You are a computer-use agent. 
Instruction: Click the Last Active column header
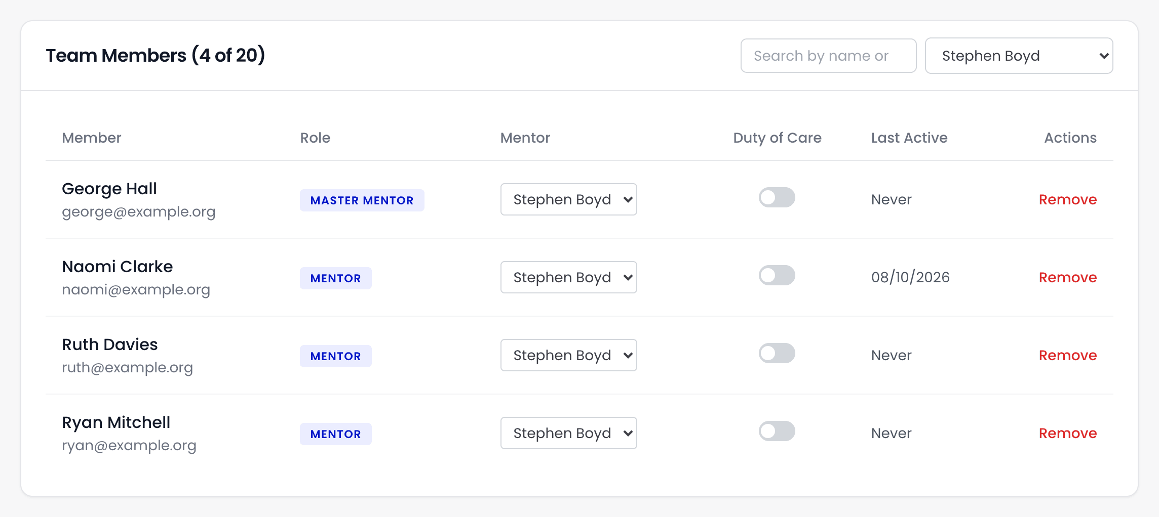tap(909, 138)
